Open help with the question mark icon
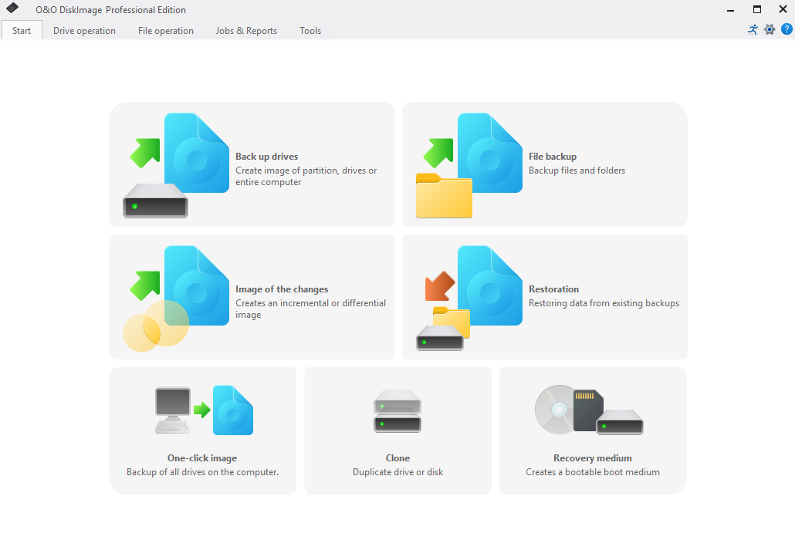795x557 pixels. coord(787,29)
